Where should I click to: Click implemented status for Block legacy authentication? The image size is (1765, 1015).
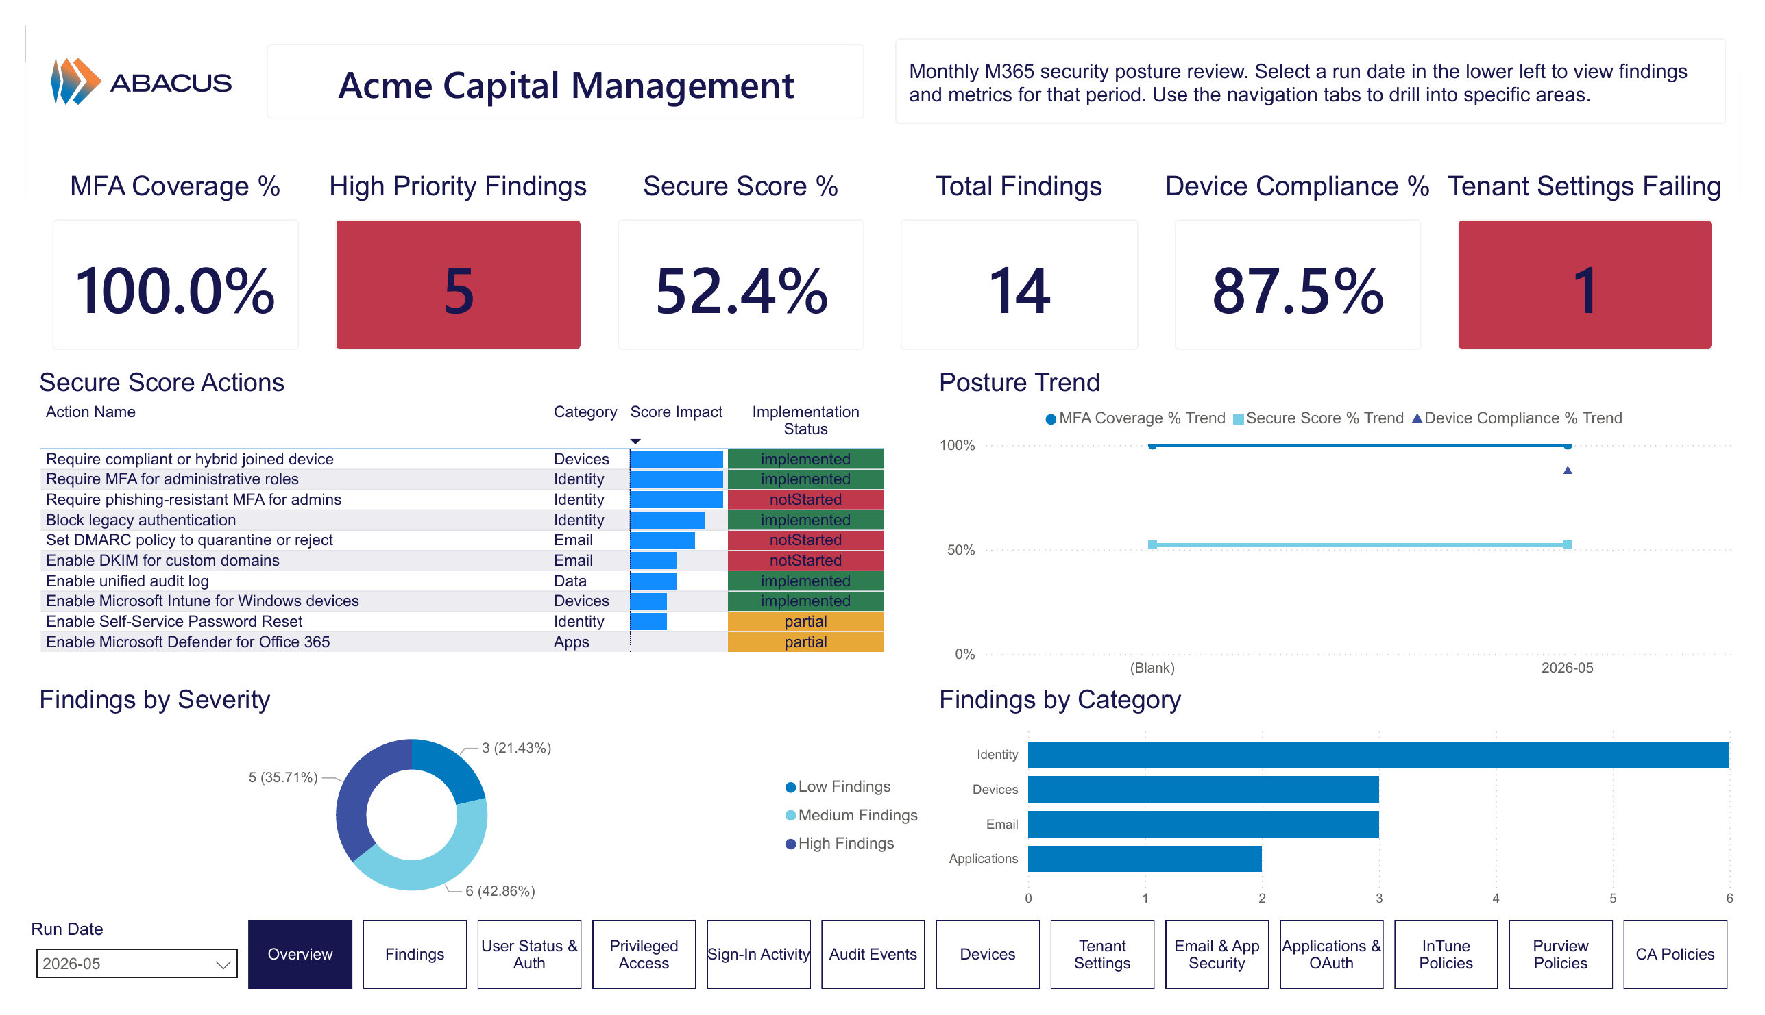(805, 520)
